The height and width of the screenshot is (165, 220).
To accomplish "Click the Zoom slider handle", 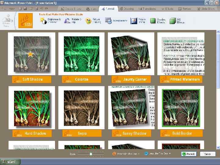I will (x=91, y=154).
